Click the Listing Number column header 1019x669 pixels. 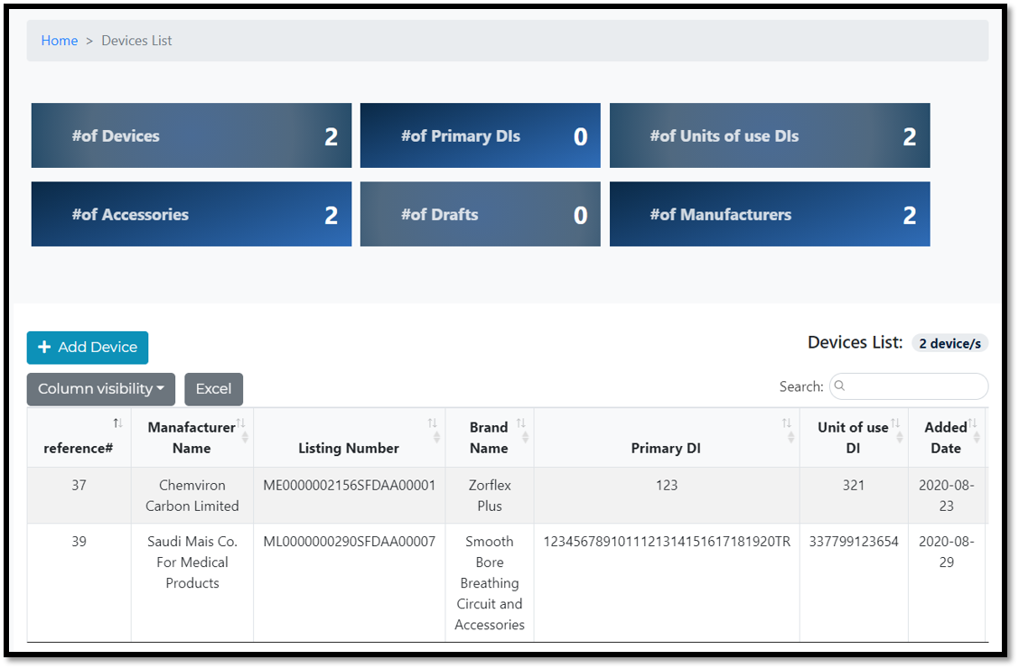[x=349, y=438]
